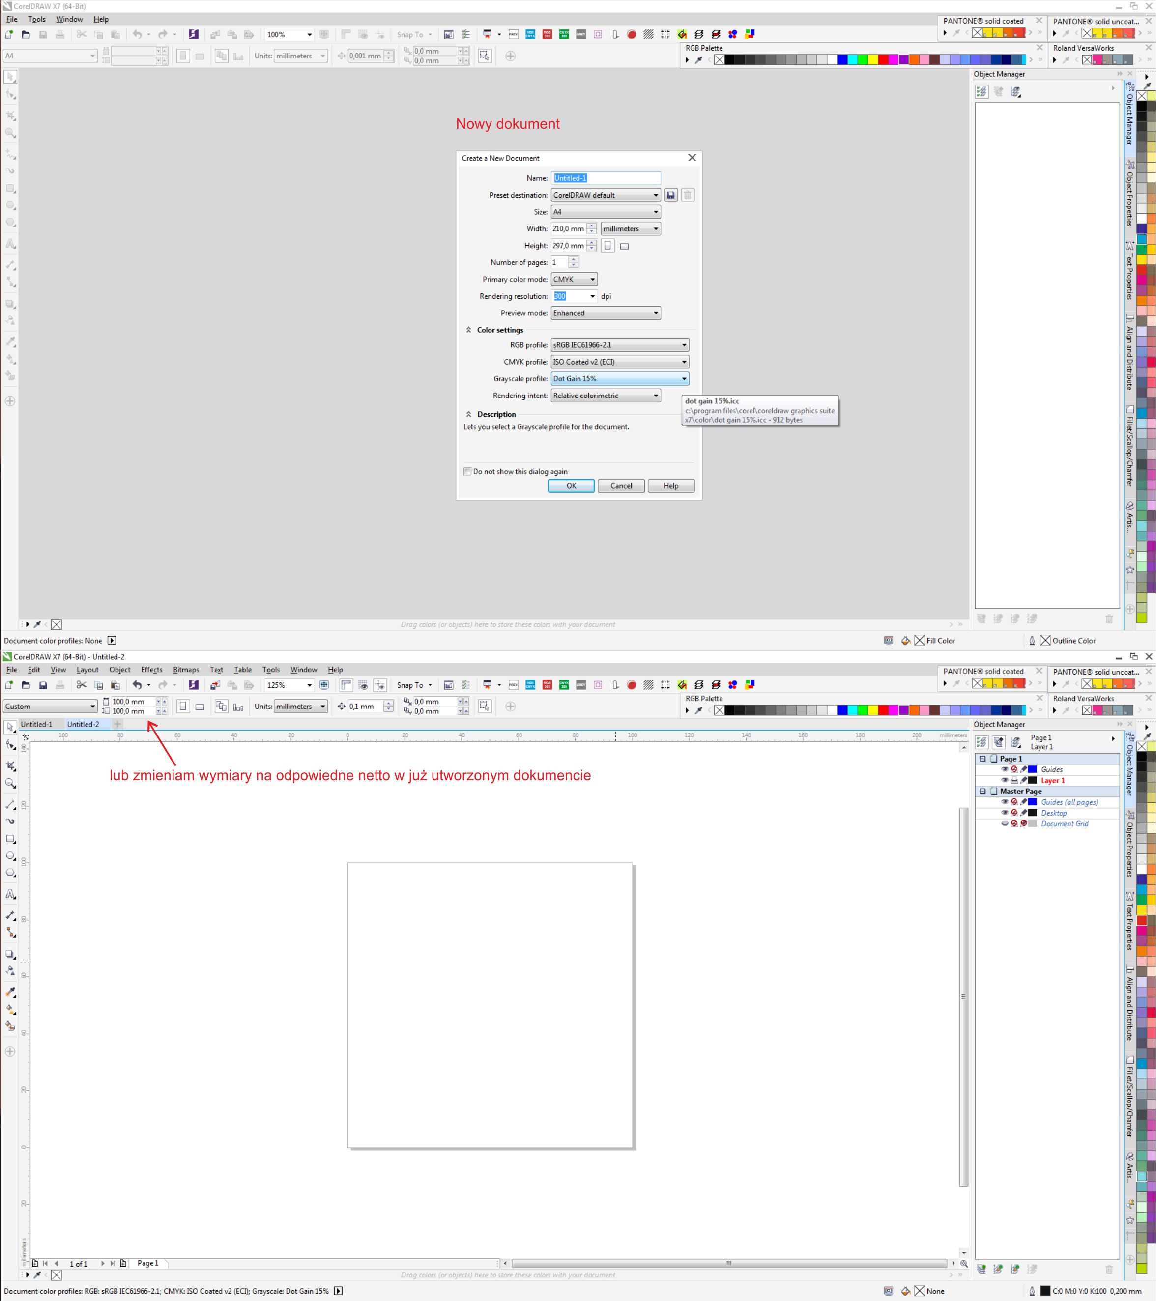Open the Bitmaps menu

186,670
